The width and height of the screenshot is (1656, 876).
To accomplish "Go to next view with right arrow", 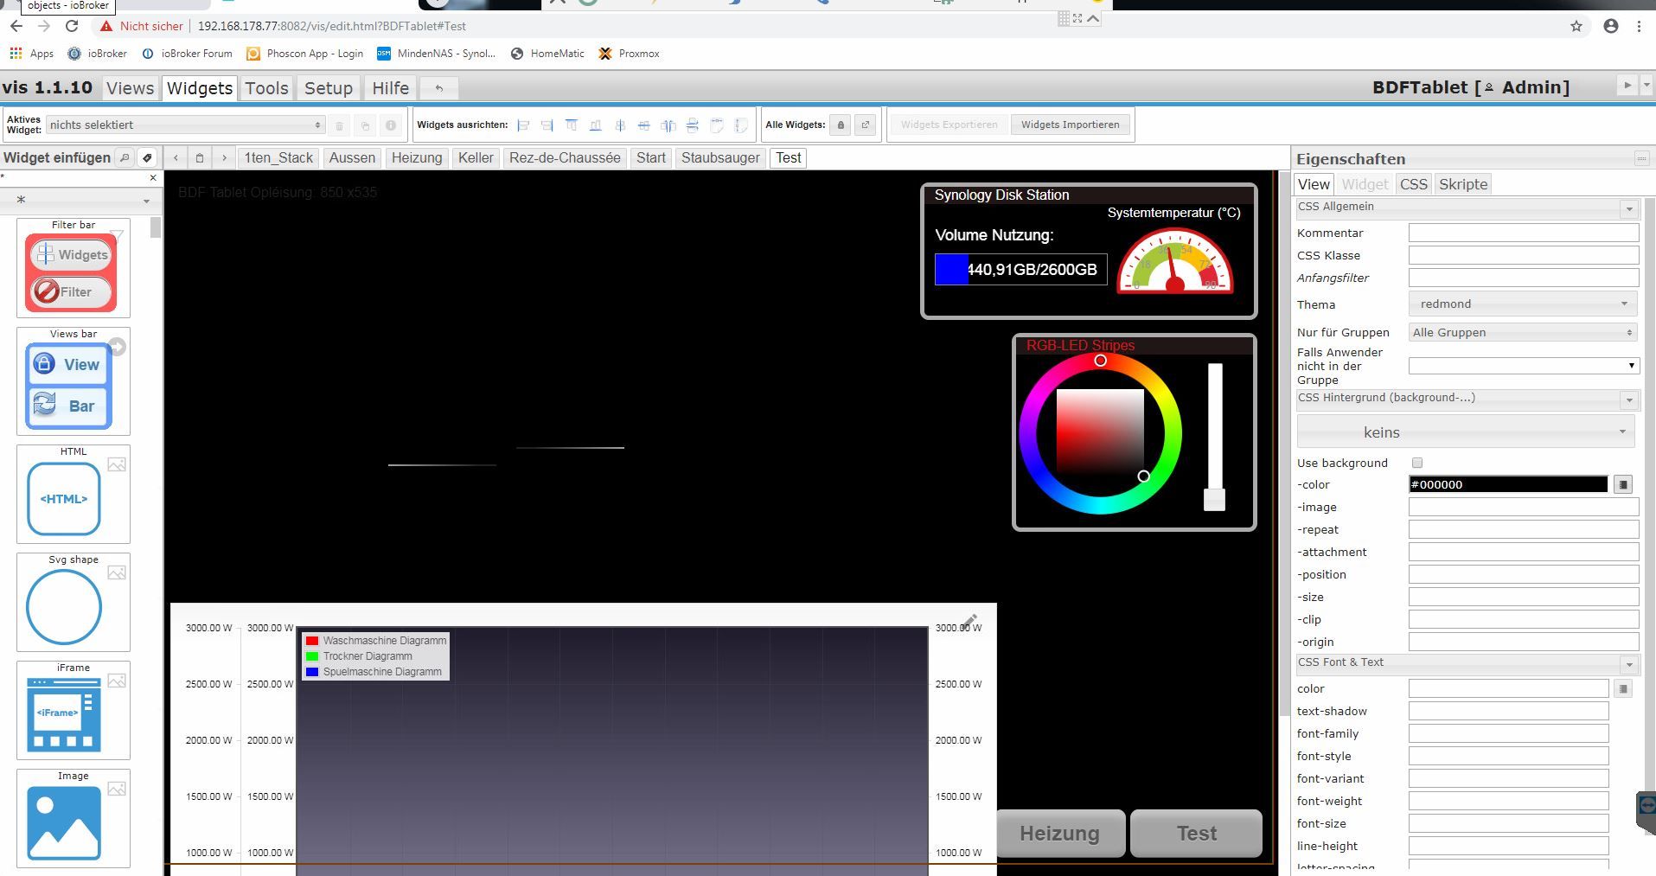I will coord(224,158).
